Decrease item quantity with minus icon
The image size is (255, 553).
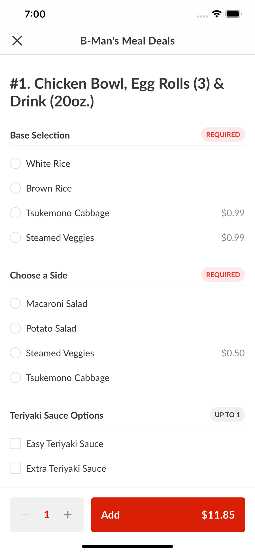click(26, 515)
